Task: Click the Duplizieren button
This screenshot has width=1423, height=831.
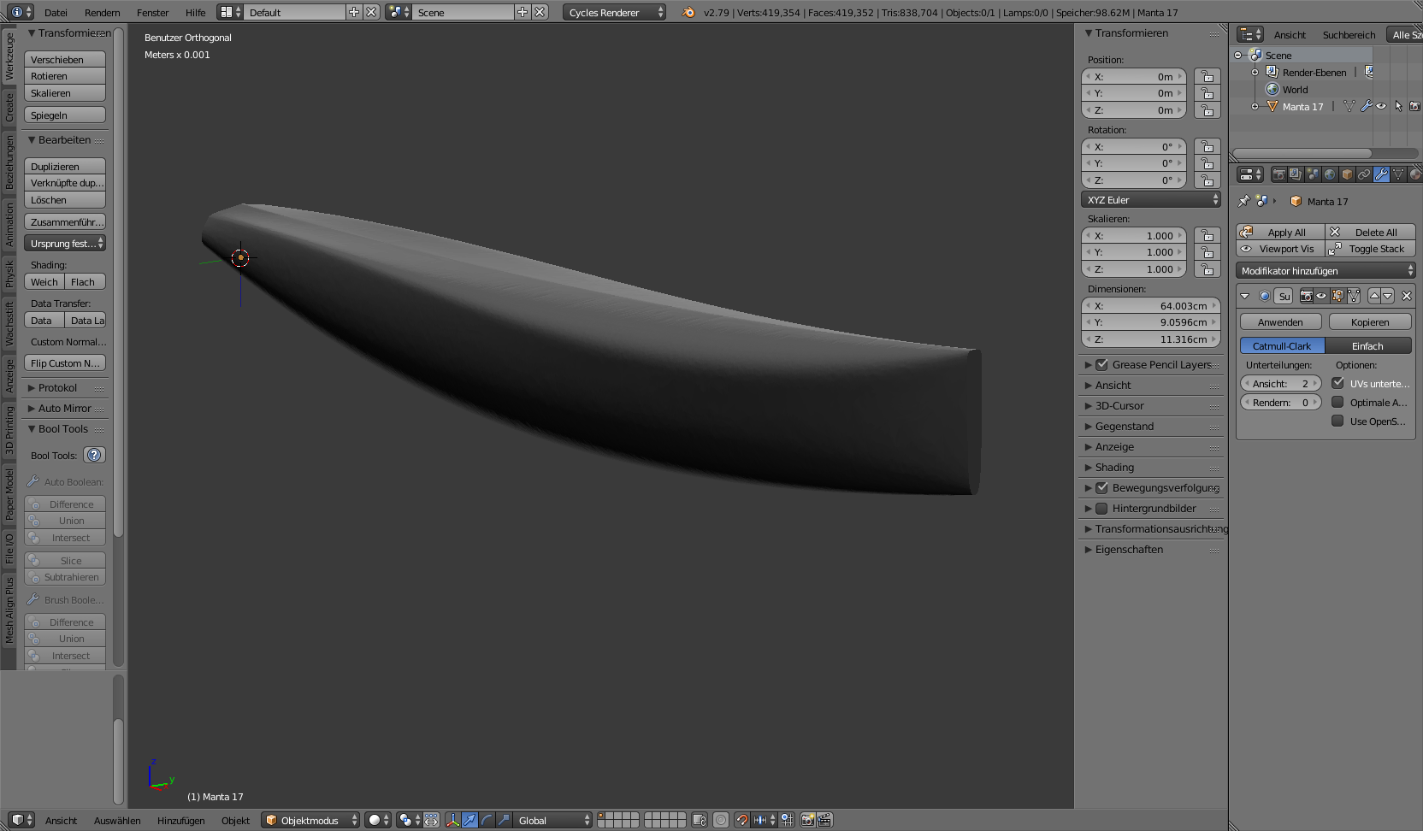Action: [x=64, y=167]
